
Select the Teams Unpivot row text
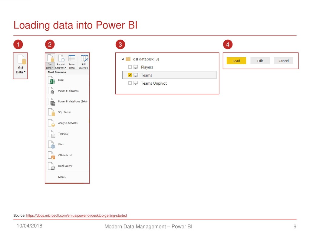click(154, 83)
